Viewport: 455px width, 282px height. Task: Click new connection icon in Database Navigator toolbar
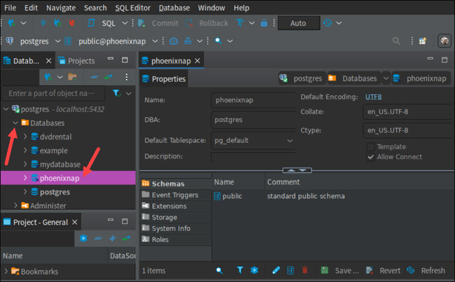(x=48, y=77)
